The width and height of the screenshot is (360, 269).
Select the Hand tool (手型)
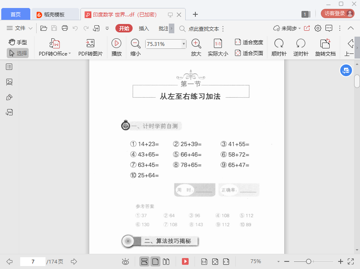[18, 42]
